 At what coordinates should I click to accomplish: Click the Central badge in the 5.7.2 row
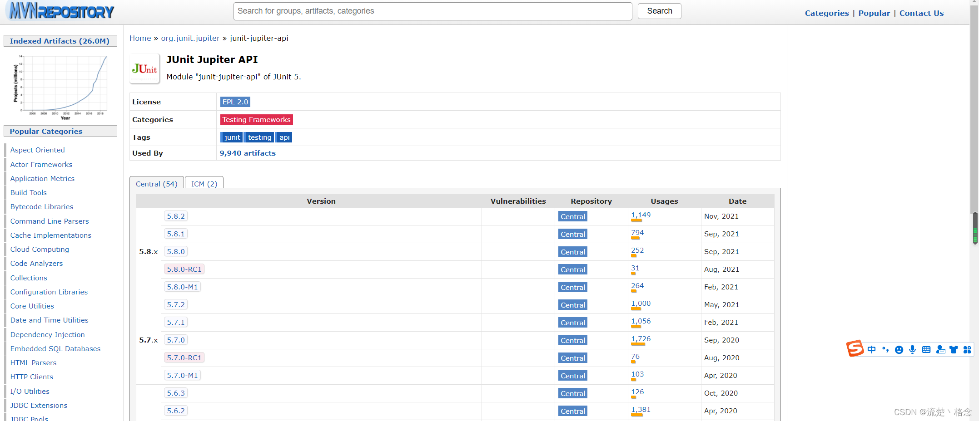click(572, 305)
